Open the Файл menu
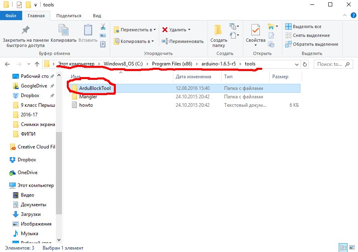Viewport: 358px width, 252px height. tap(11, 16)
